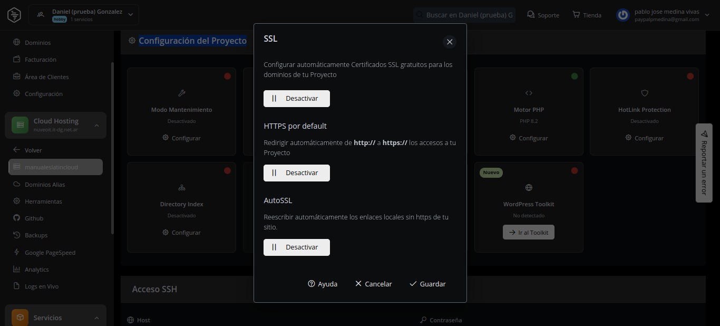Collapse the Cloud Hosting section chevron
This screenshot has width=720, height=326.
96,125
